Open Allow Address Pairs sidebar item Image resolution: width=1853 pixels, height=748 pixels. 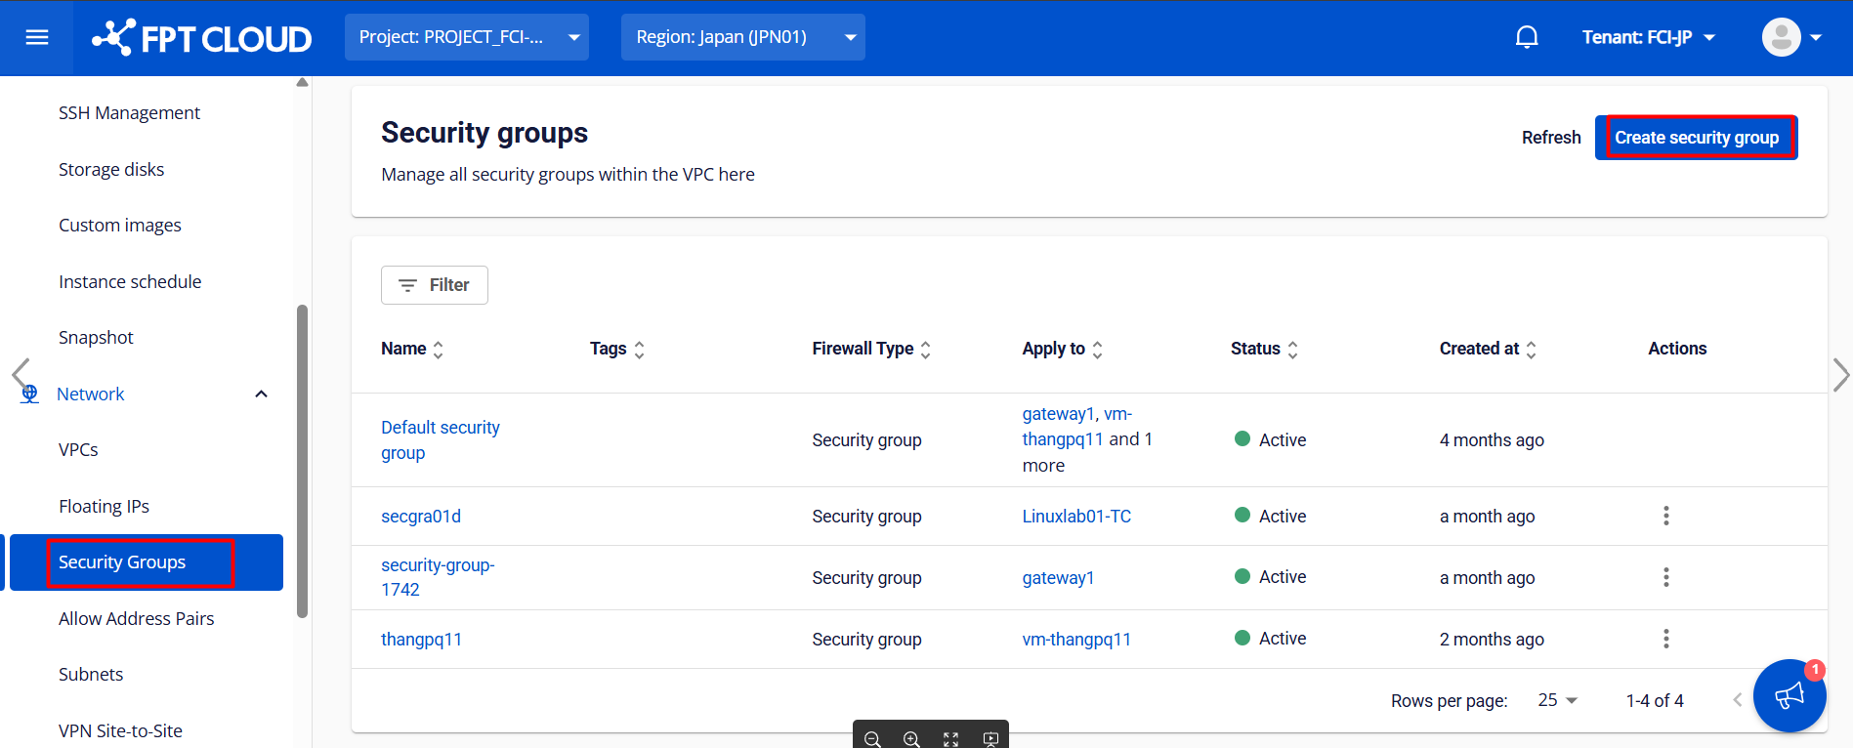tap(136, 618)
